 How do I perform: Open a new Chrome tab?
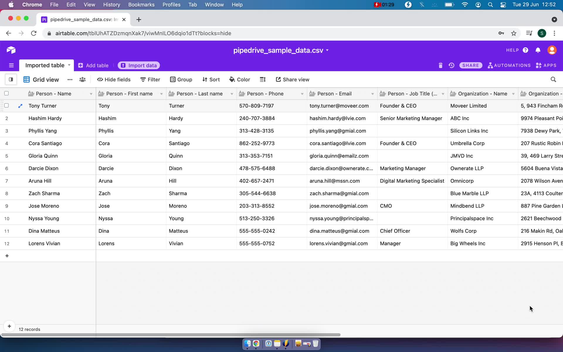click(139, 19)
